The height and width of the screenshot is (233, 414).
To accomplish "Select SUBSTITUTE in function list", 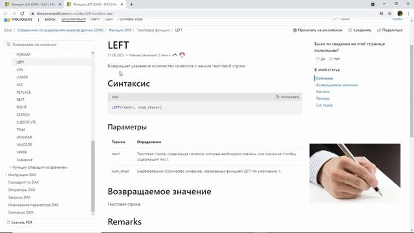I will 26,122.
